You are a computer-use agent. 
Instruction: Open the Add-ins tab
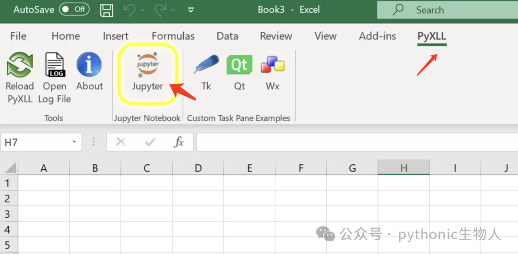(x=377, y=36)
